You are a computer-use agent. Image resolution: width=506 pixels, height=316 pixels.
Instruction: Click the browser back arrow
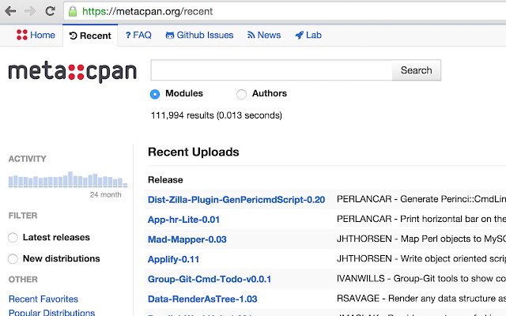(10, 11)
